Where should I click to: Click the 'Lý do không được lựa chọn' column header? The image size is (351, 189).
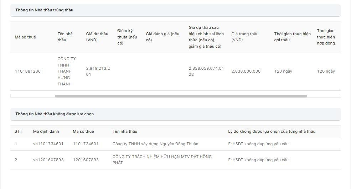(272, 131)
